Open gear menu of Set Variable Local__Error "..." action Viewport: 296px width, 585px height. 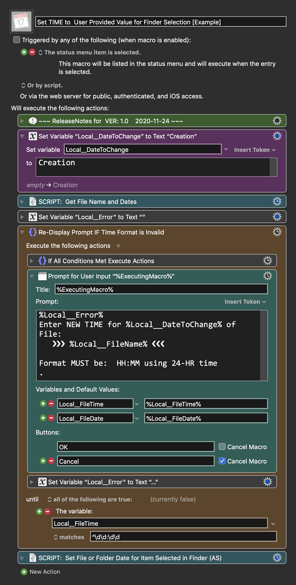point(267,482)
